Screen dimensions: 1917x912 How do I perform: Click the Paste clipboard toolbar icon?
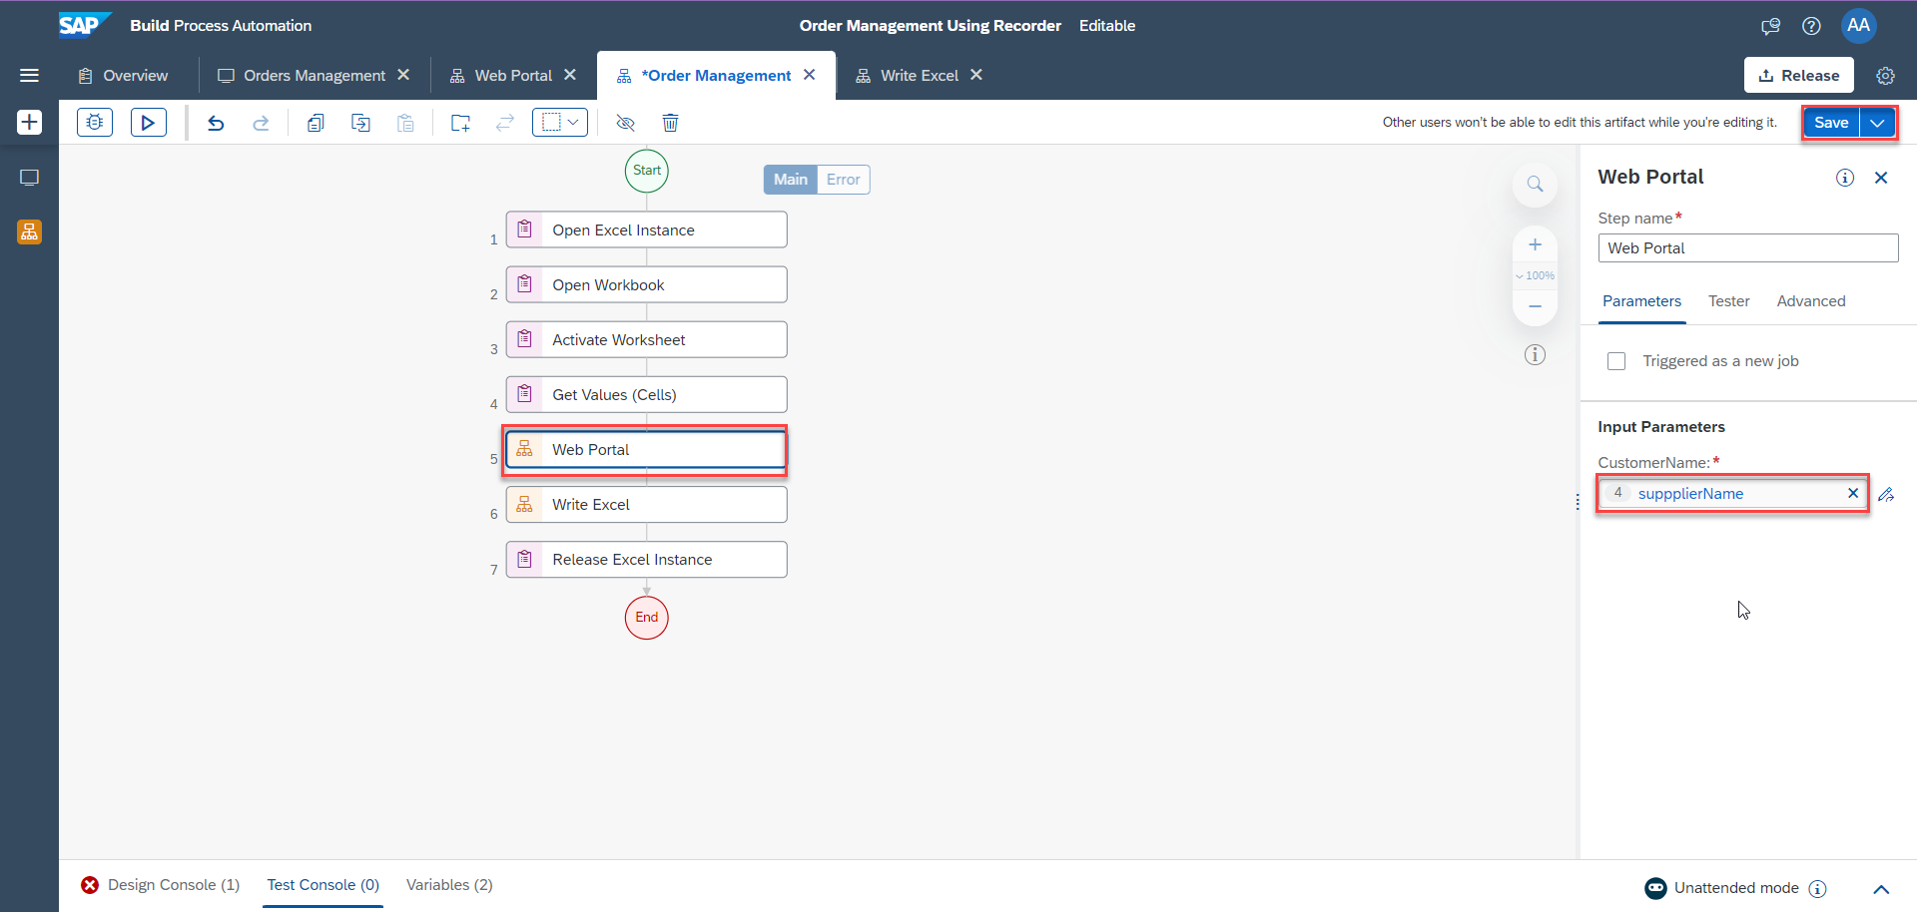[x=405, y=123]
